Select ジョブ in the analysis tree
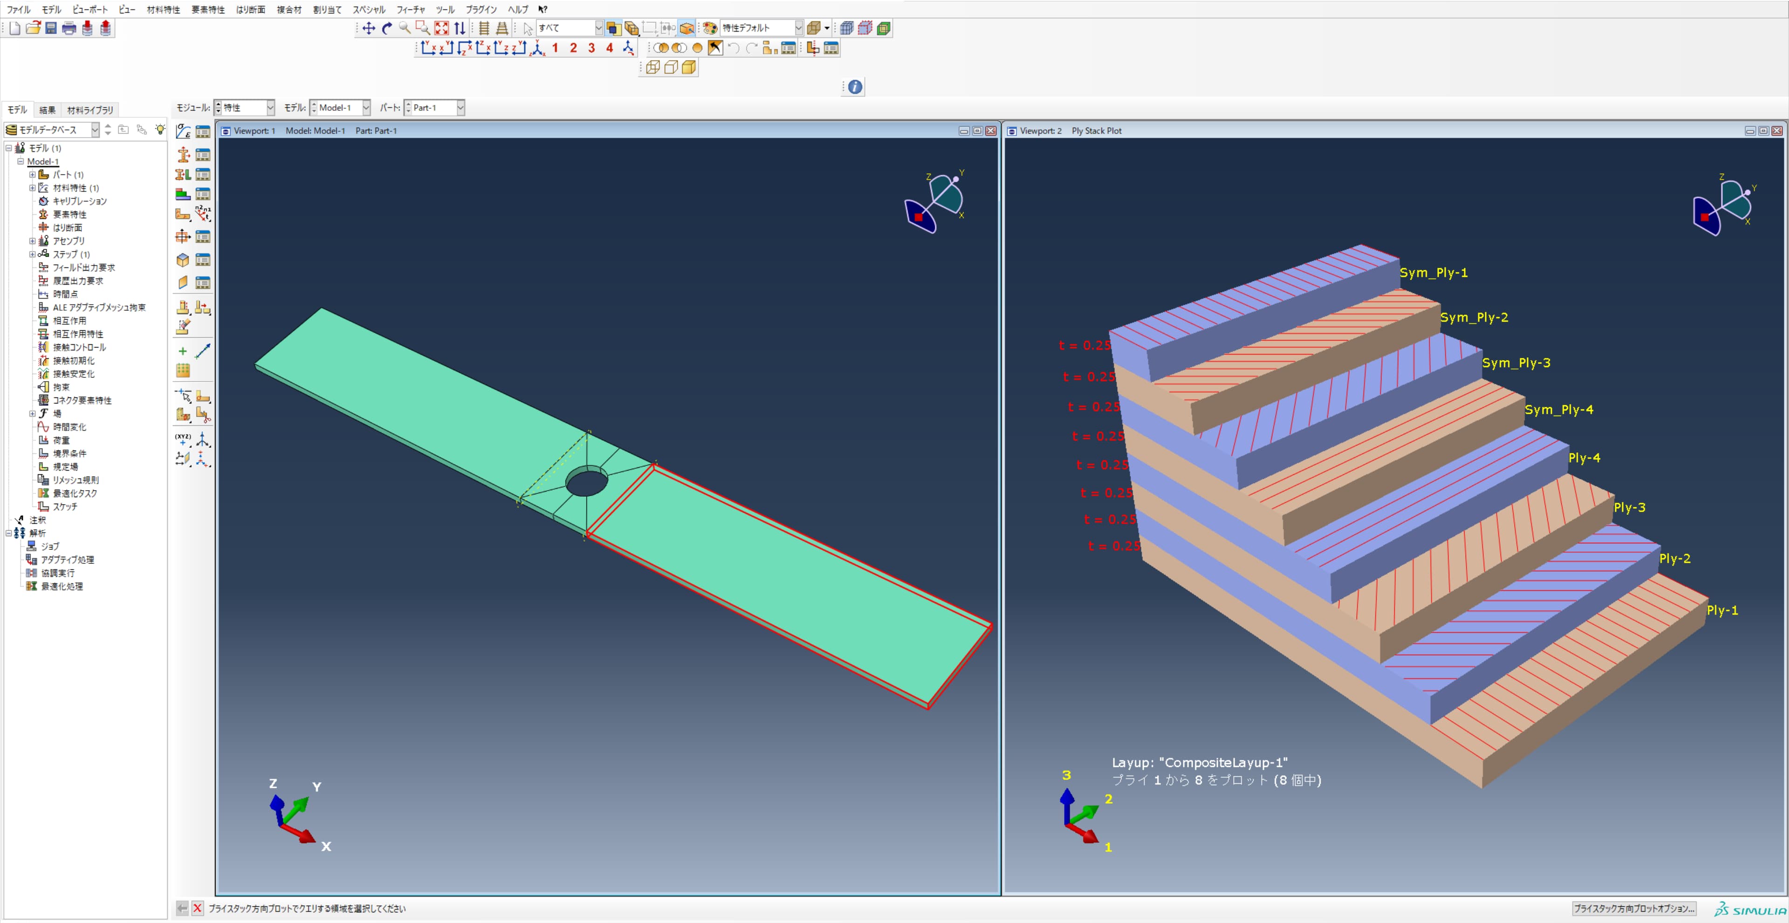1789x923 pixels. tap(49, 547)
